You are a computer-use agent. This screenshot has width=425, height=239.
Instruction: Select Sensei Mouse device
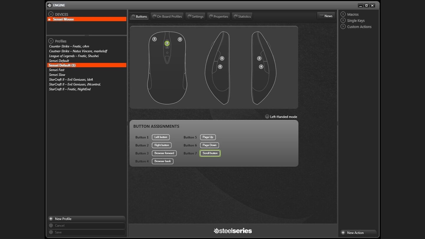87,19
